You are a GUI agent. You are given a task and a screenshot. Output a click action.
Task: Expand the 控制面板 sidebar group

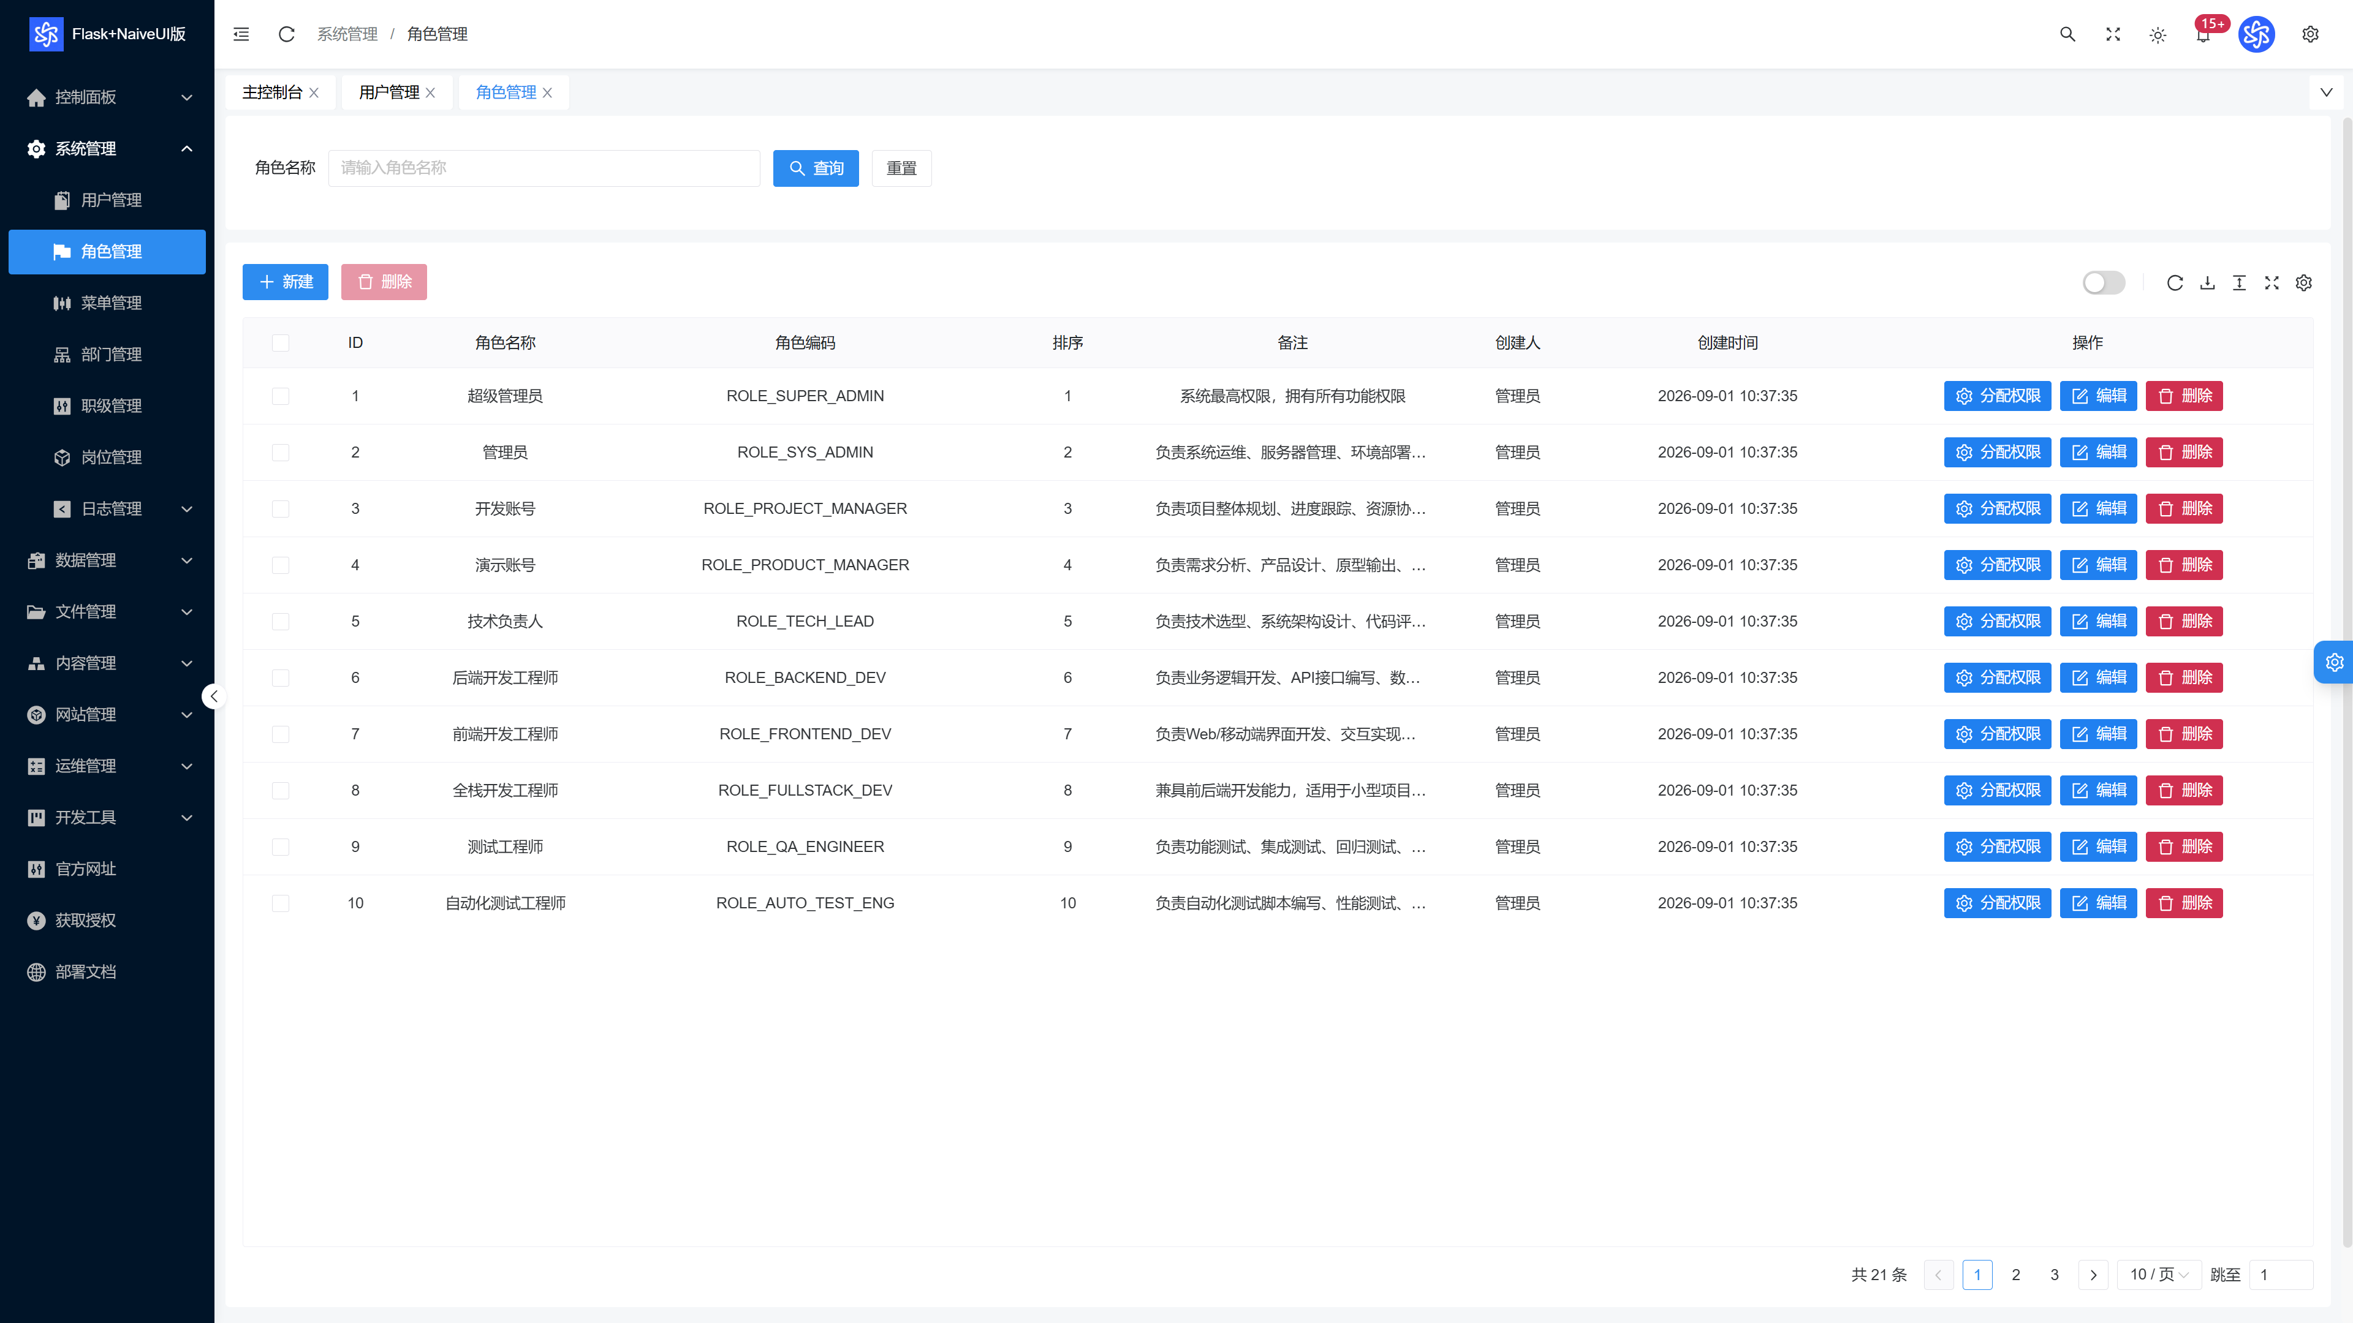(x=107, y=97)
